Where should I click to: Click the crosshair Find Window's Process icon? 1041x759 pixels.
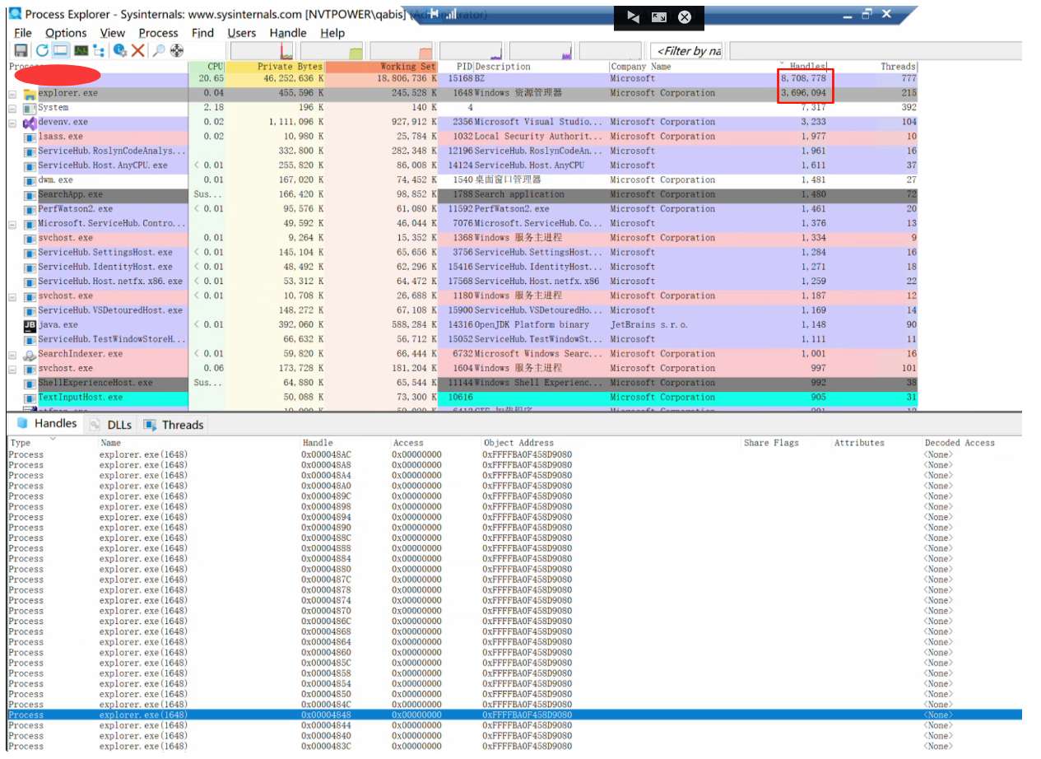(177, 51)
